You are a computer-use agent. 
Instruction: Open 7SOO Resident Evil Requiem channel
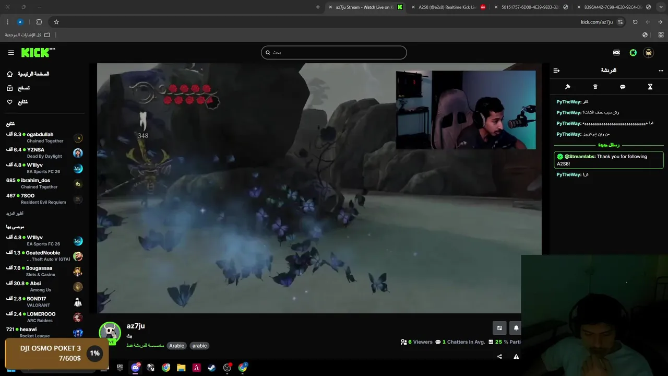(x=44, y=198)
